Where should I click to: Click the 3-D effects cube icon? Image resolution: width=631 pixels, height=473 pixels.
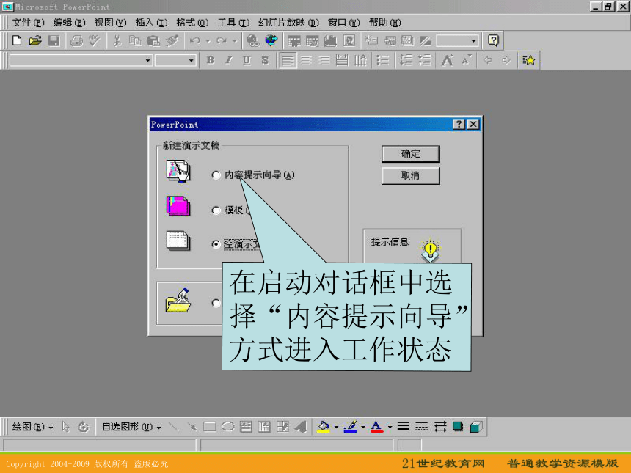tap(476, 427)
